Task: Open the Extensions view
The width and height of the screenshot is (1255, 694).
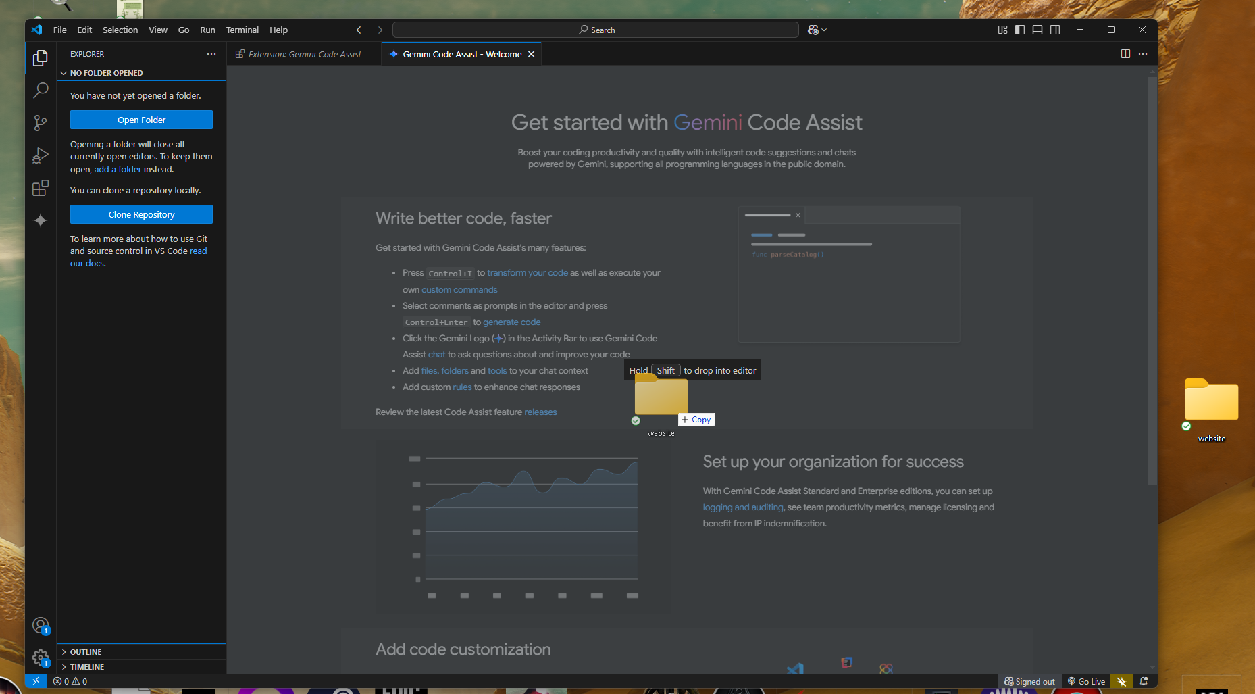Action: point(41,188)
